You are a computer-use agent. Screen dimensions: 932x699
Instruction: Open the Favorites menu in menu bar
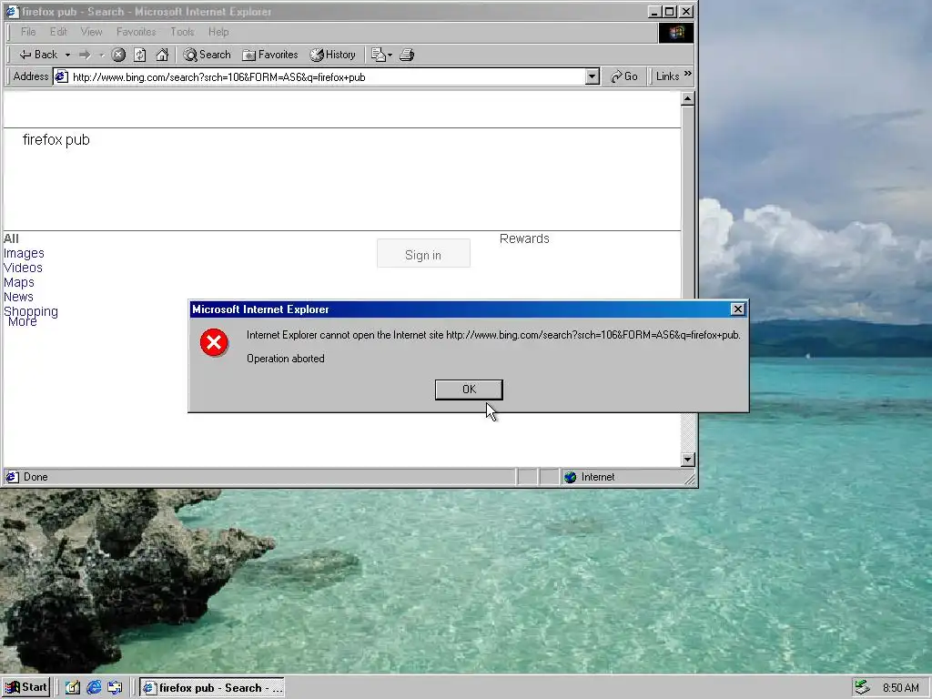coord(137,32)
